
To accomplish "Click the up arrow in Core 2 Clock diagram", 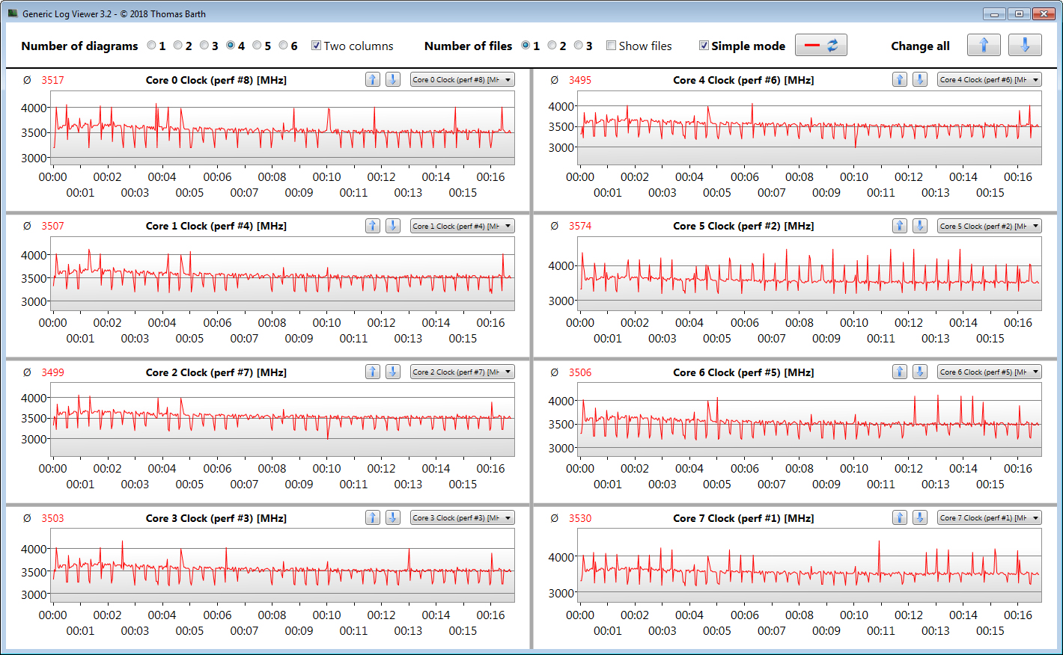I will pyautogui.click(x=373, y=372).
